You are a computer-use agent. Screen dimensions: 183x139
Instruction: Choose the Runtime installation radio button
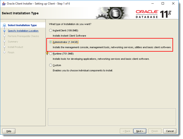[x=51, y=54]
